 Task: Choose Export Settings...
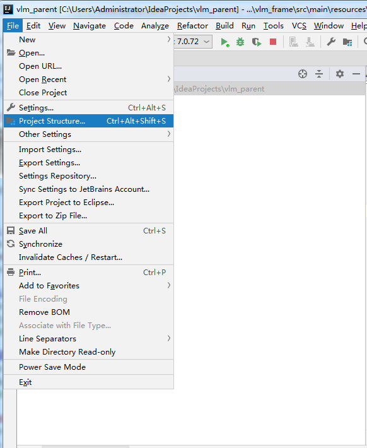[x=88, y=163]
